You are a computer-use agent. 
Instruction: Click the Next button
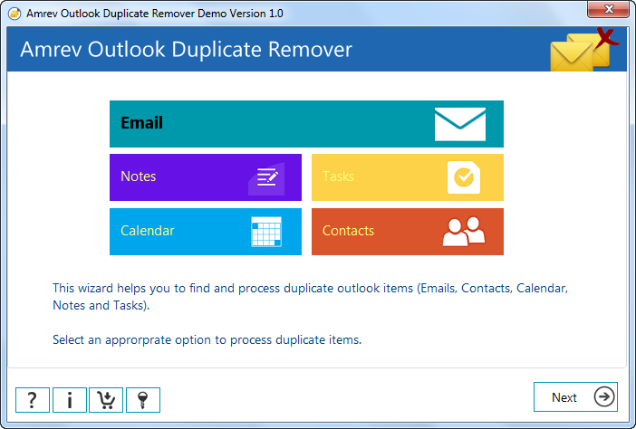575,397
